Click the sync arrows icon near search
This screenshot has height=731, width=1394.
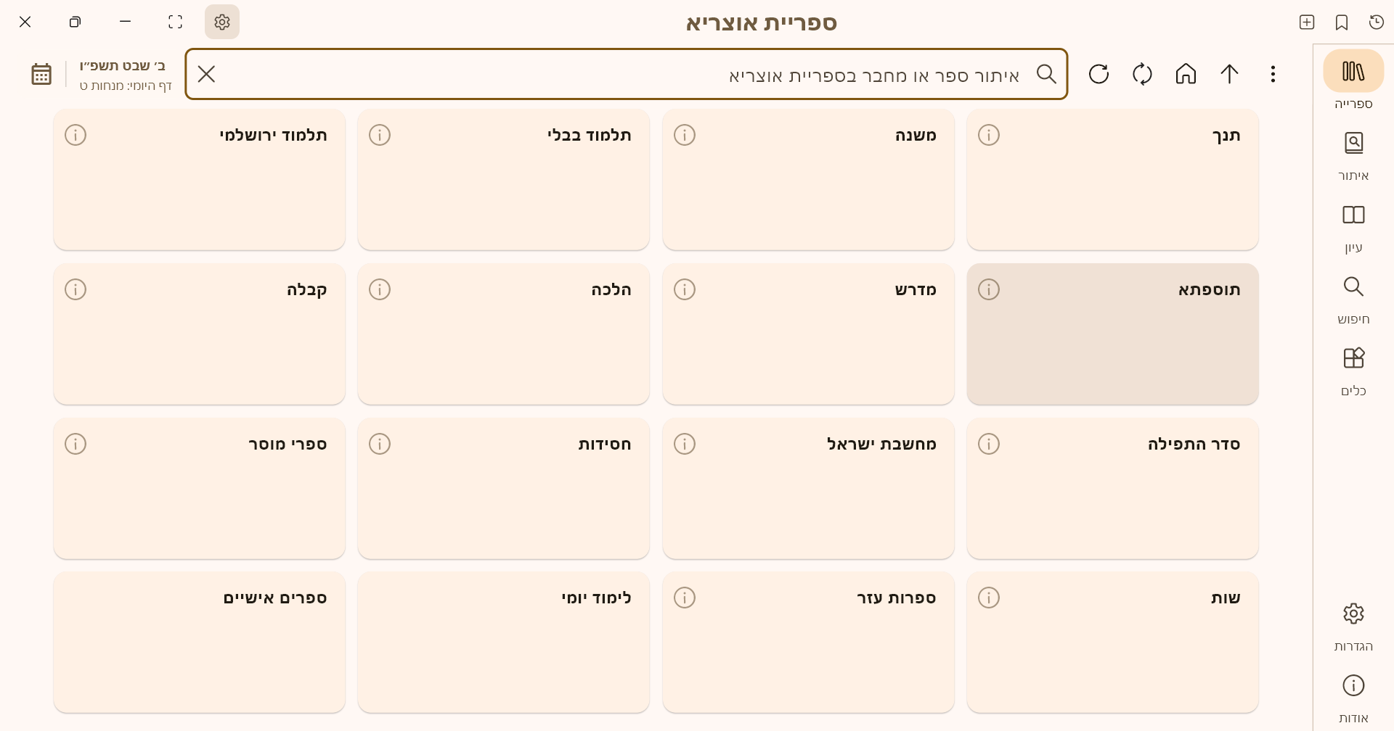coord(1141,74)
